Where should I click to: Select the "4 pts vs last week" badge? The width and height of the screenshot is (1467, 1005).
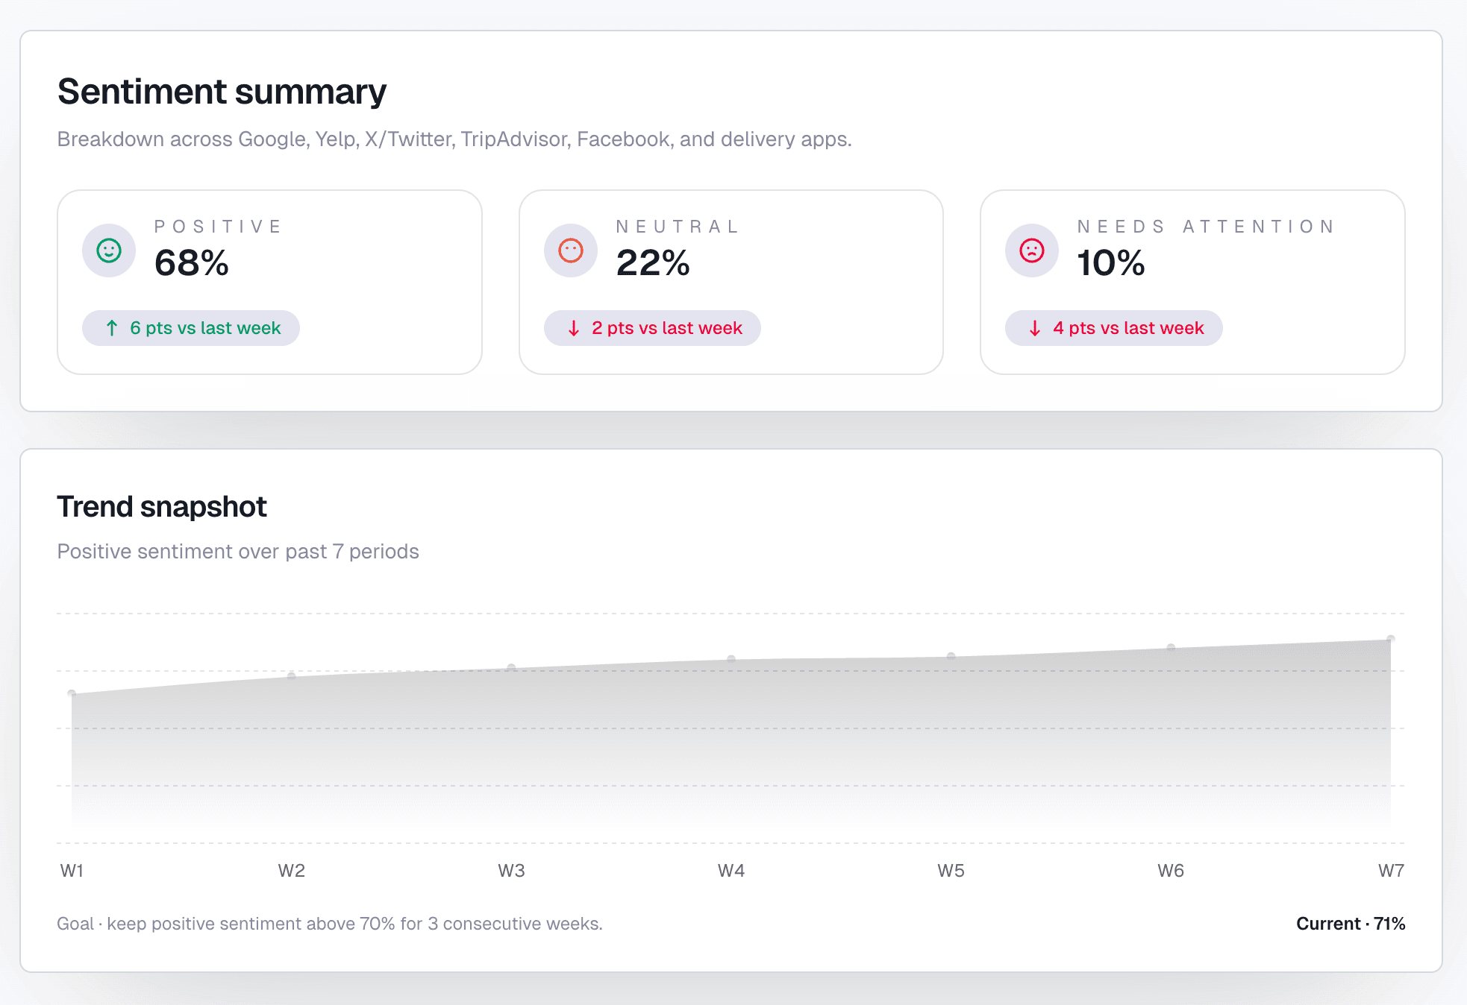click(1113, 327)
